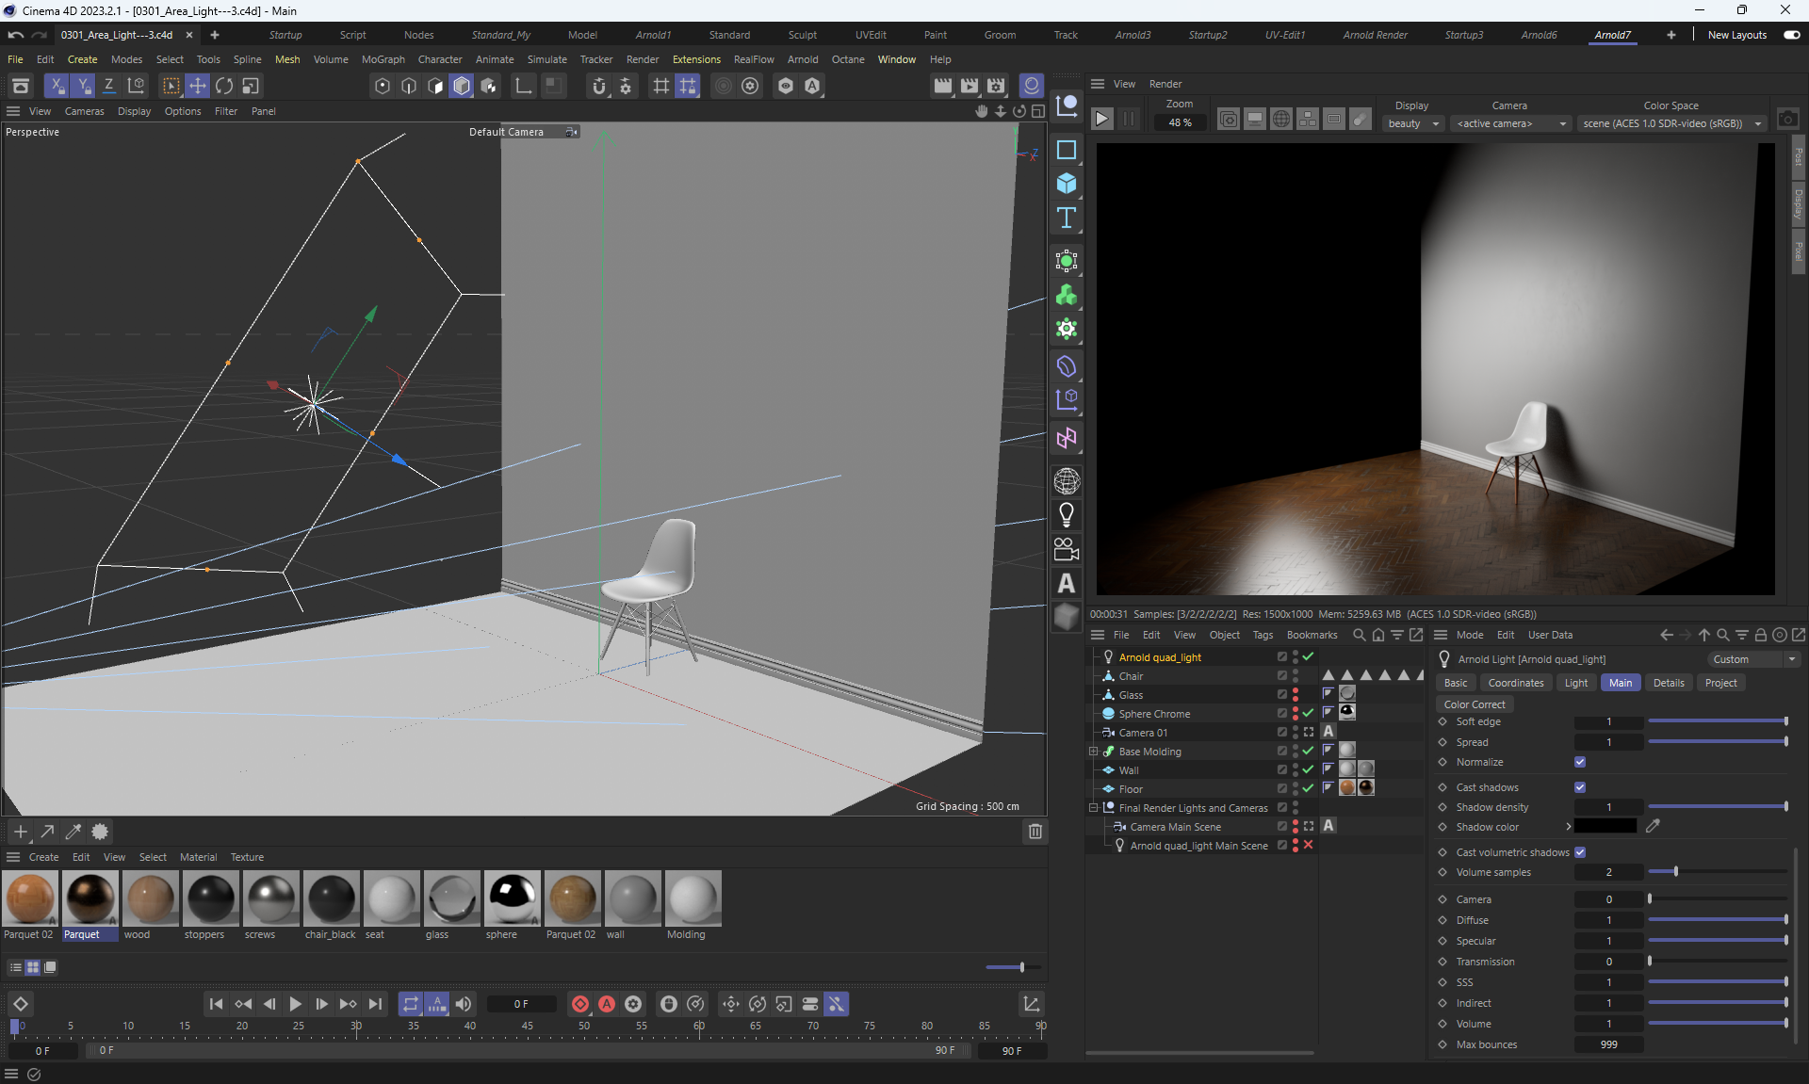Click the Light object bulb icon
Image resolution: width=1809 pixels, height=1084 pixels.
[x=1066, y=514]
